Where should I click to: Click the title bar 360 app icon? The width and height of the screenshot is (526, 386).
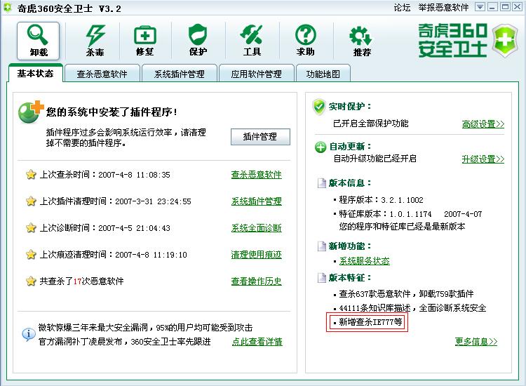pos(8,8)
